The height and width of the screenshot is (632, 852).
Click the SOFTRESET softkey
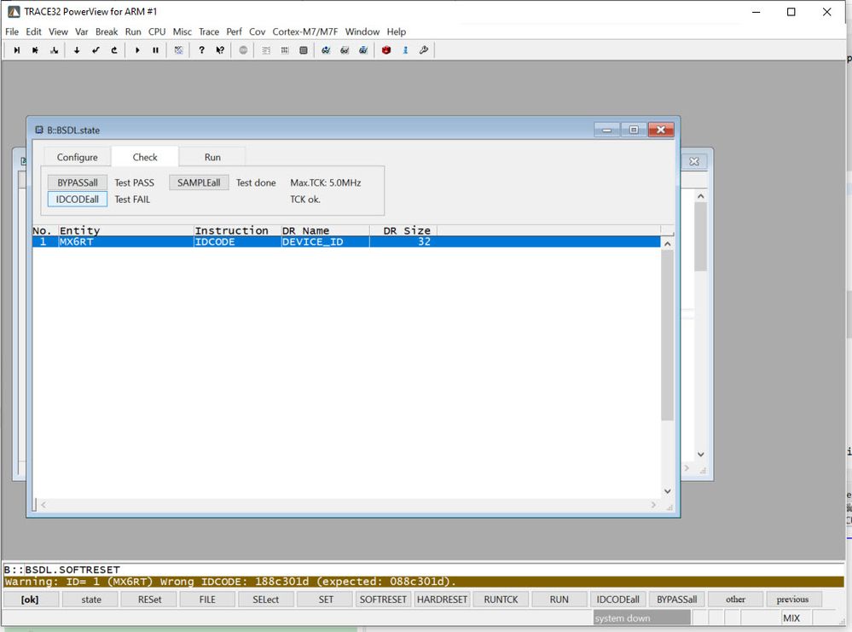pos(383,600)
